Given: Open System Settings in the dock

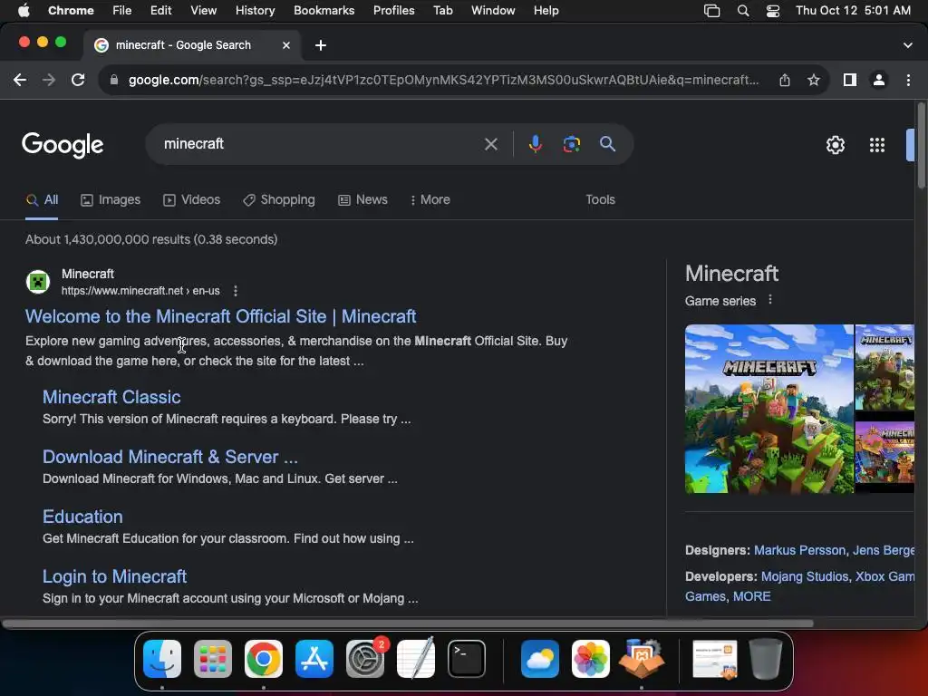Looking at the screenshot, I should tap(365, 659).
